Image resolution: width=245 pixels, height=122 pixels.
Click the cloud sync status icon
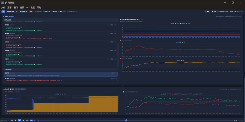click(x=235, y=11)
